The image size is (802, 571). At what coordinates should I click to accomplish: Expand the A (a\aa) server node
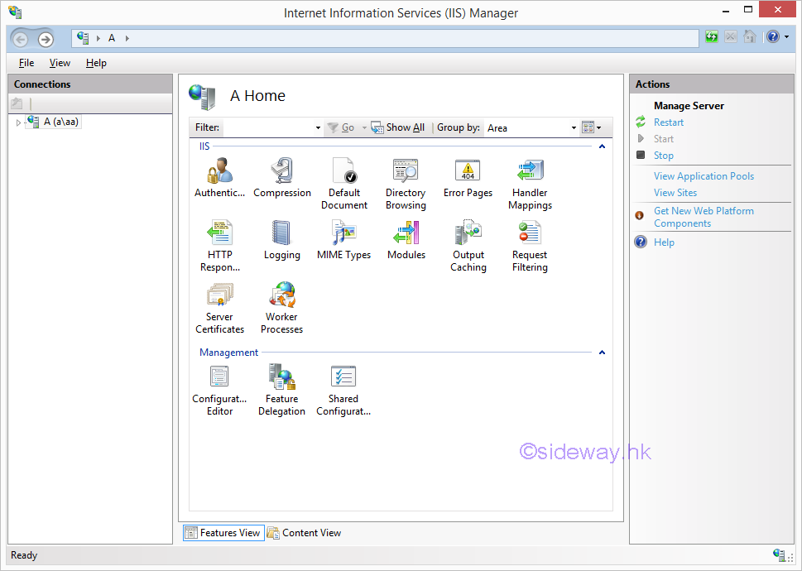point(18,122)
